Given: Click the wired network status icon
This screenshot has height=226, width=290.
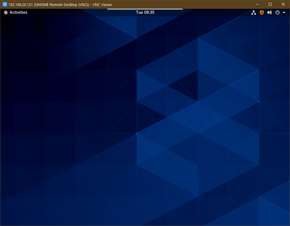Looking at the screenshot, I should coord(254,12).
